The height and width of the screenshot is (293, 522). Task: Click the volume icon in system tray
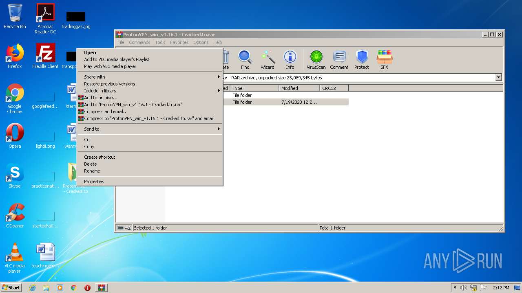[464, 288]
